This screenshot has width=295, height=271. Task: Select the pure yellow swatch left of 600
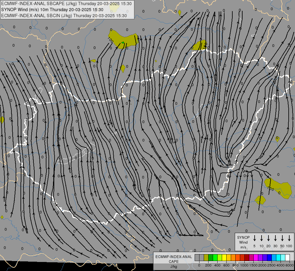tap(224, 257)
